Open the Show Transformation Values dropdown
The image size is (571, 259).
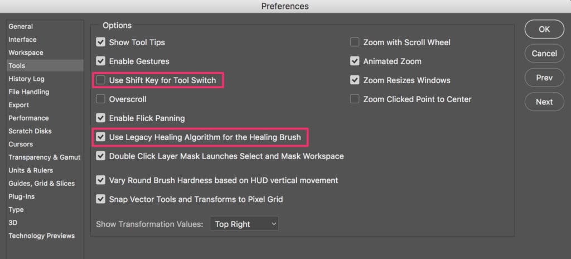244,224
